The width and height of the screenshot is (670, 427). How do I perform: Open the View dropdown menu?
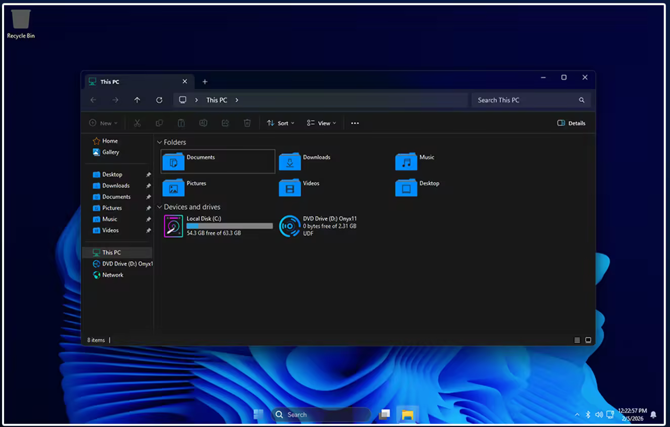point(321,123)
